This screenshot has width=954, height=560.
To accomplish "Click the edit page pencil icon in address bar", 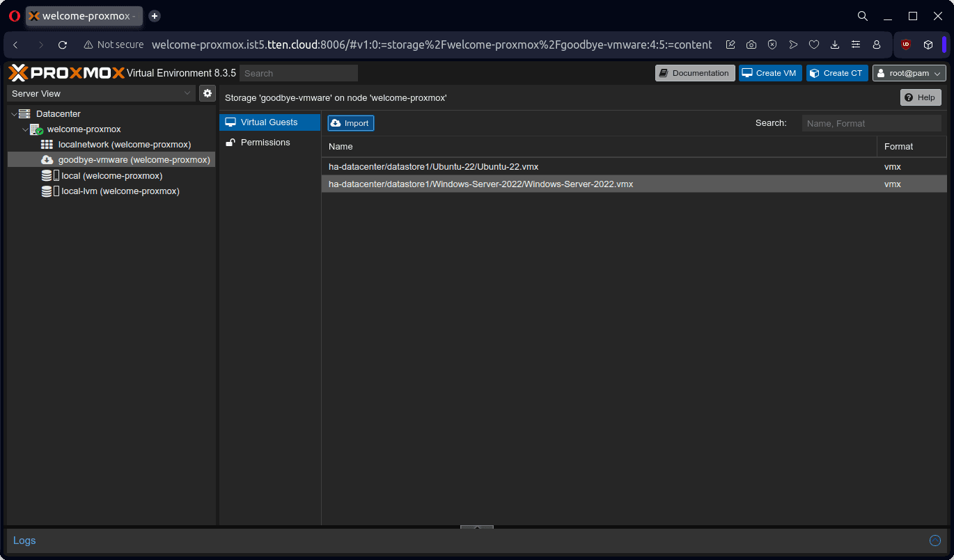I will pyautogui.click(x=730, y=45).
